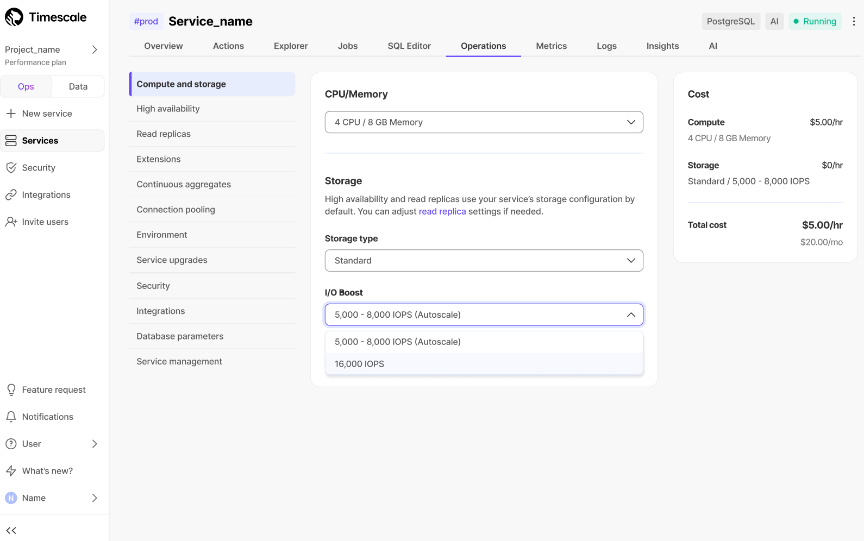The height and width of the screenshot is (541, 864).
Task: Click the AI badge in header
Action: click(774, 21)
